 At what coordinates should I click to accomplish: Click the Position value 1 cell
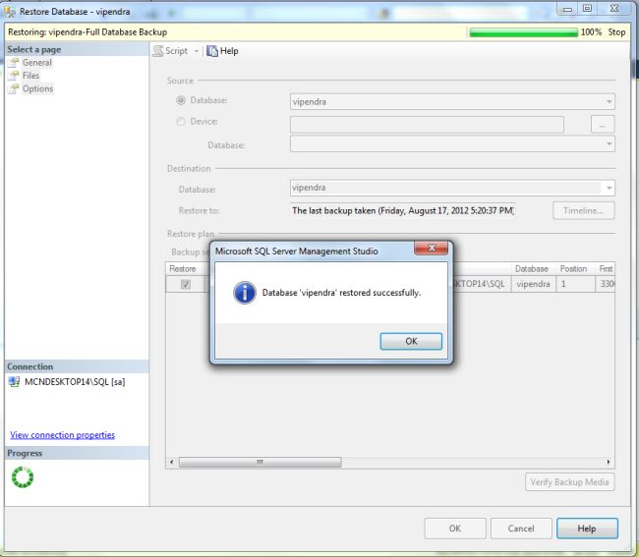(575, 284)
